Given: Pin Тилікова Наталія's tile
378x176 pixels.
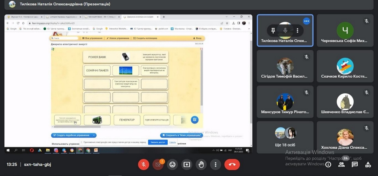Looking at the screenshot, I should [273, 30].
